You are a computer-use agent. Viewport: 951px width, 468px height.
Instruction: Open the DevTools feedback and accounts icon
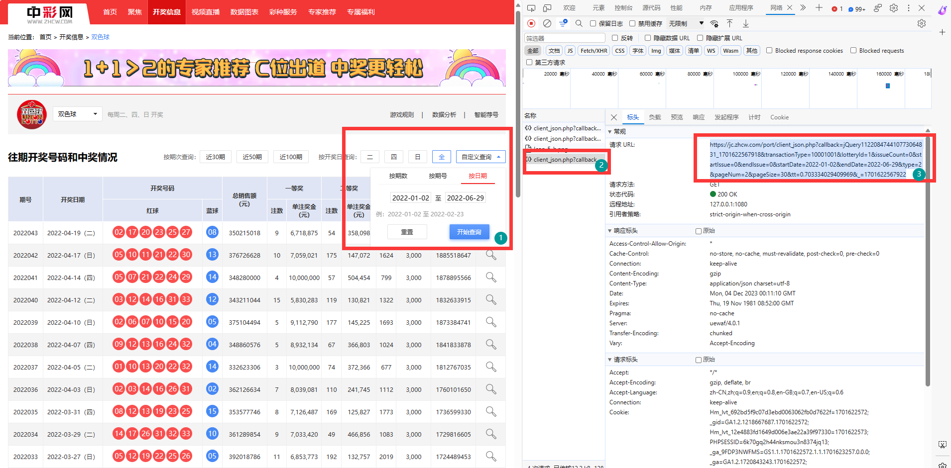[878, 8]
